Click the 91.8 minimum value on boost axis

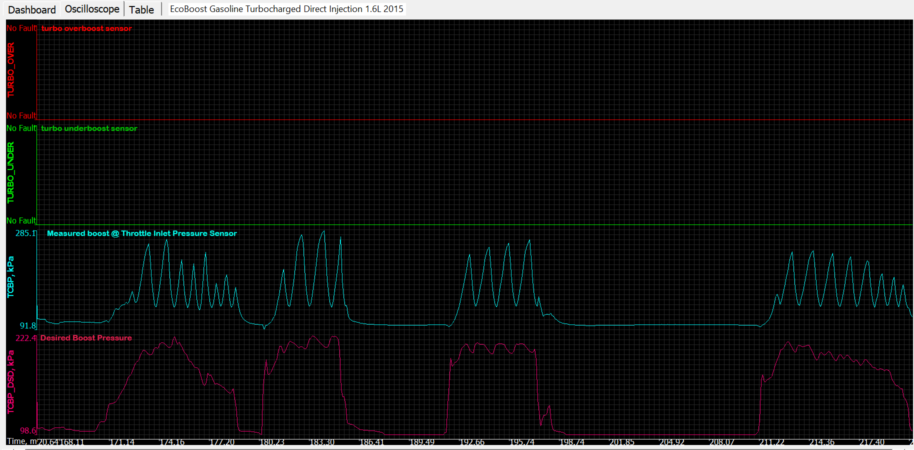coord(28,326)
